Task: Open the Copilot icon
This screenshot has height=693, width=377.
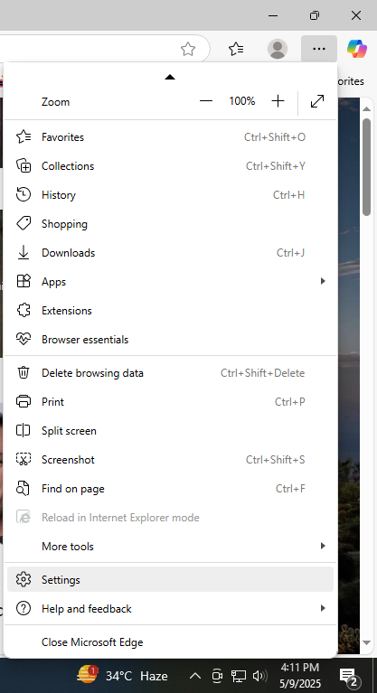Action: coord(357,49)
